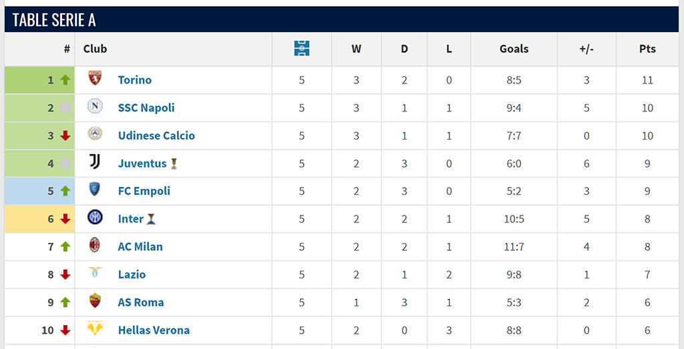The width and height of the screenshot is (684, 349).
Task: Open the Torino club link
Action: 135,80
